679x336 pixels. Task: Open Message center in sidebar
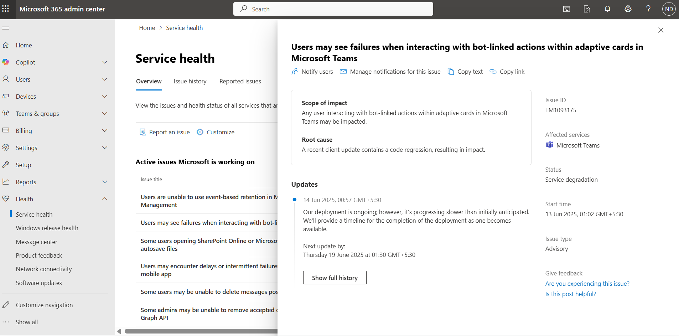[37, 242]
